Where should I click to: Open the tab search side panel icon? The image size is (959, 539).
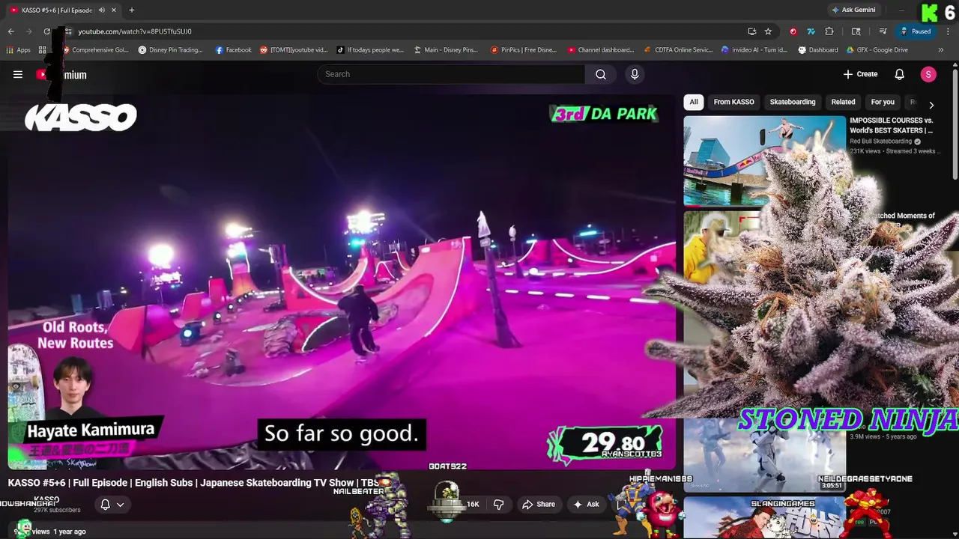(856, 31)
